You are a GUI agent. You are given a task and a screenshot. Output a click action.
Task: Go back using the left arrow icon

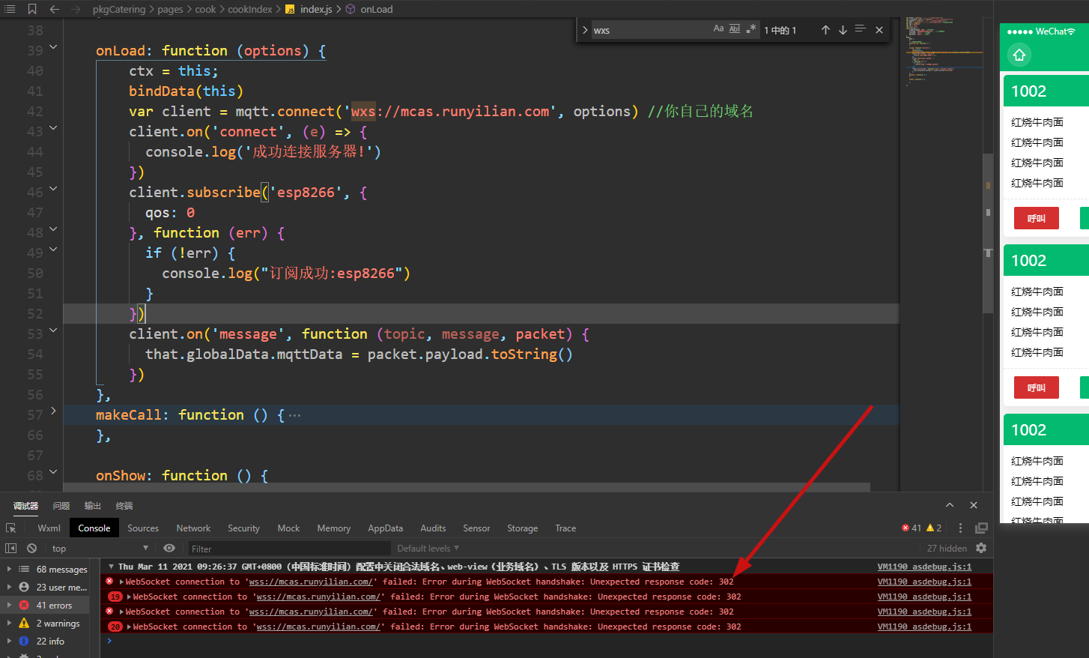pos(55,9)
